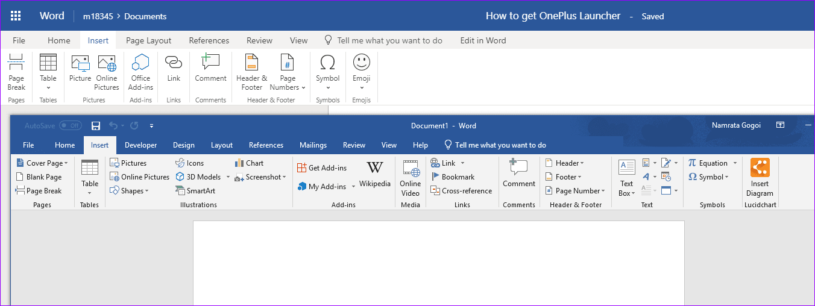Click Undo arrow in Quick Access Toolbar
Image resolution: width=815 pixels, height=306 pixels.
coord(113,126)
